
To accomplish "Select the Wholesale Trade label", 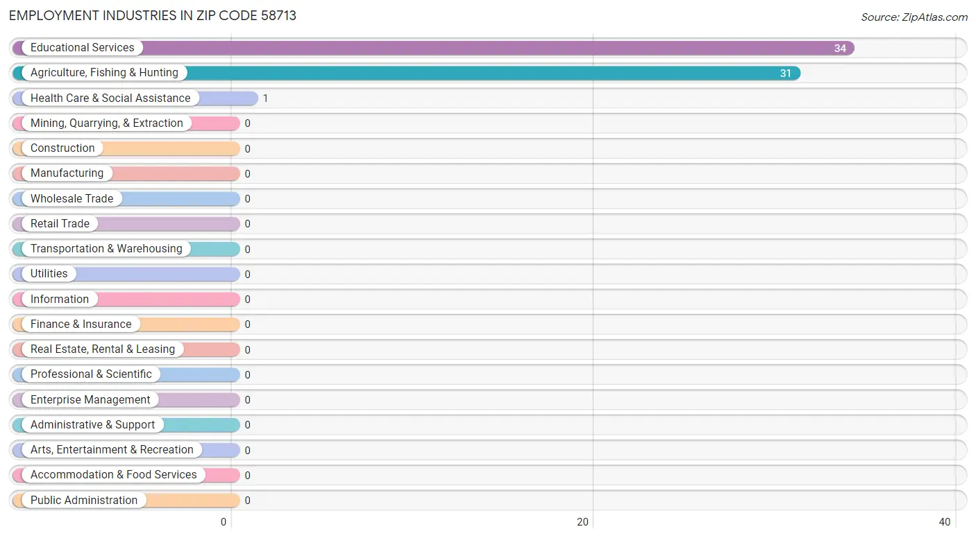I will tap(71, 199).
